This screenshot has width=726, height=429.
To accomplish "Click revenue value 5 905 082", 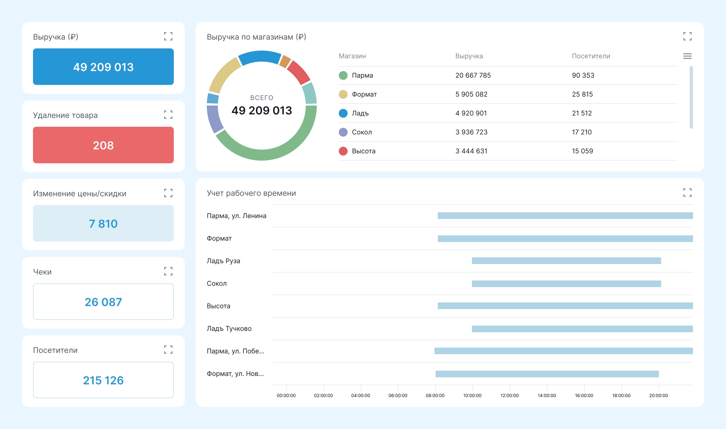I will (x=472, y=94).
